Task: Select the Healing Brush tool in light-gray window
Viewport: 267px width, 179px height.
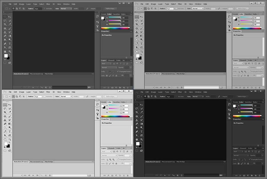Action: 5,116
